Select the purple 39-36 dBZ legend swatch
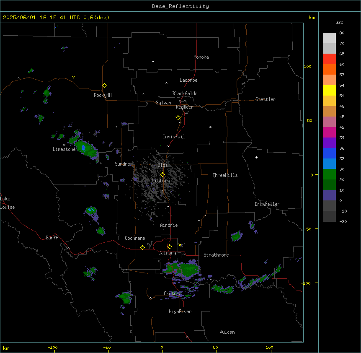The image size is (361, 353). point(329,143)
